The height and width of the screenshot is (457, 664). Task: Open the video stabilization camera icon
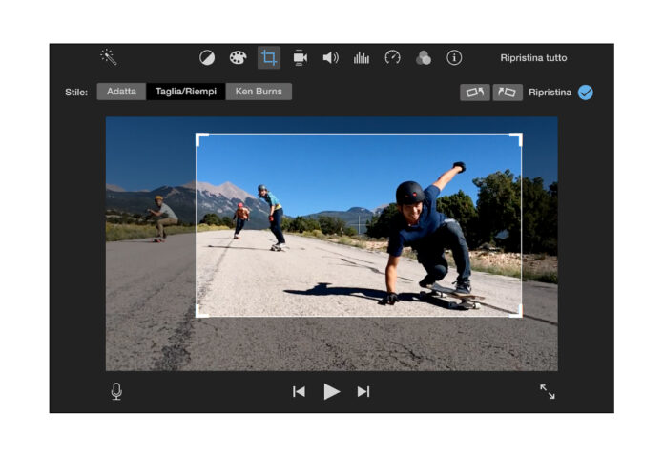300,57
